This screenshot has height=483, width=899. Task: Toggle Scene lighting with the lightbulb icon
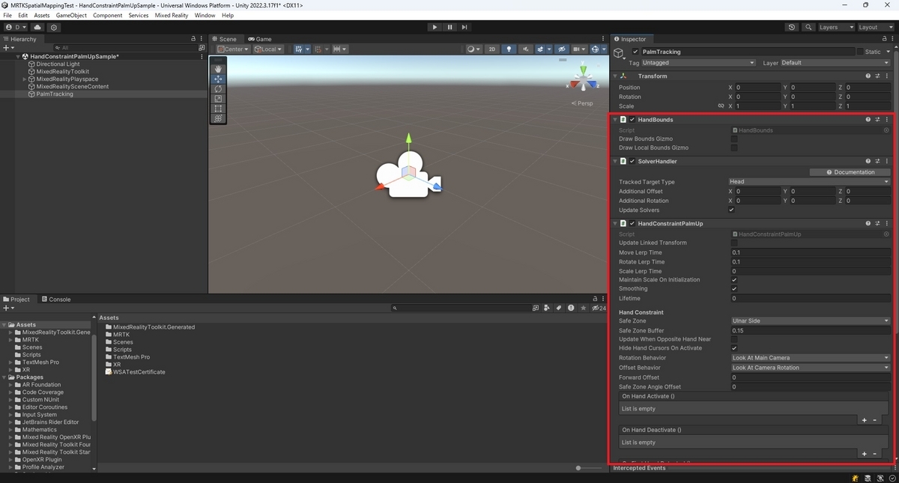(x=509, y=49)
